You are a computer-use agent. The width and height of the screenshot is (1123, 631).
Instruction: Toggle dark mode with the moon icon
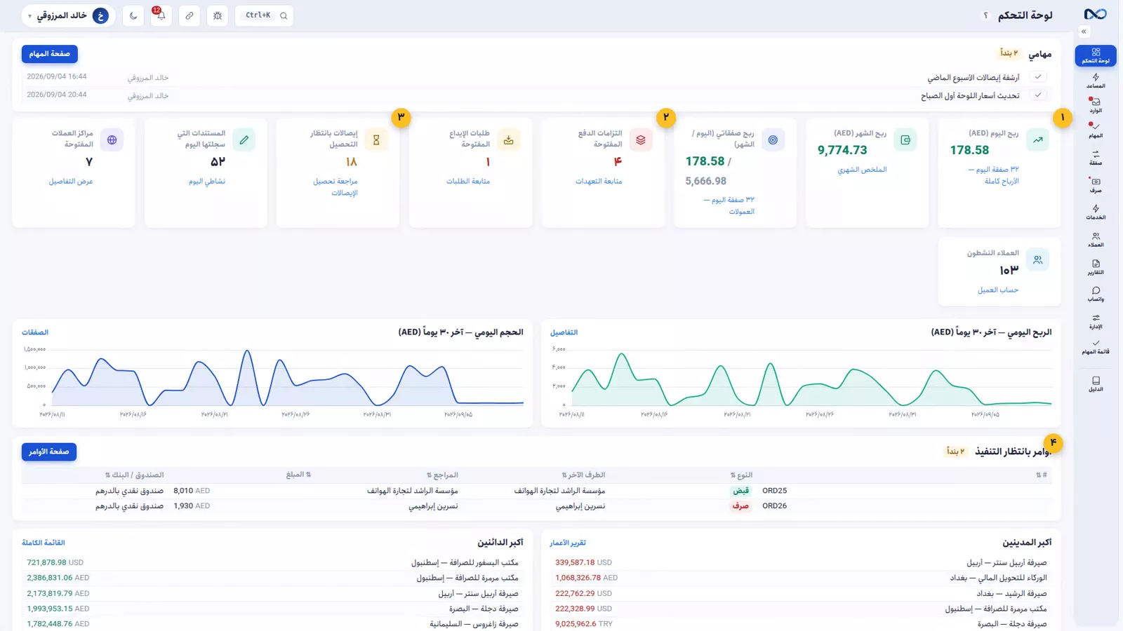click(x=133, y=15)
